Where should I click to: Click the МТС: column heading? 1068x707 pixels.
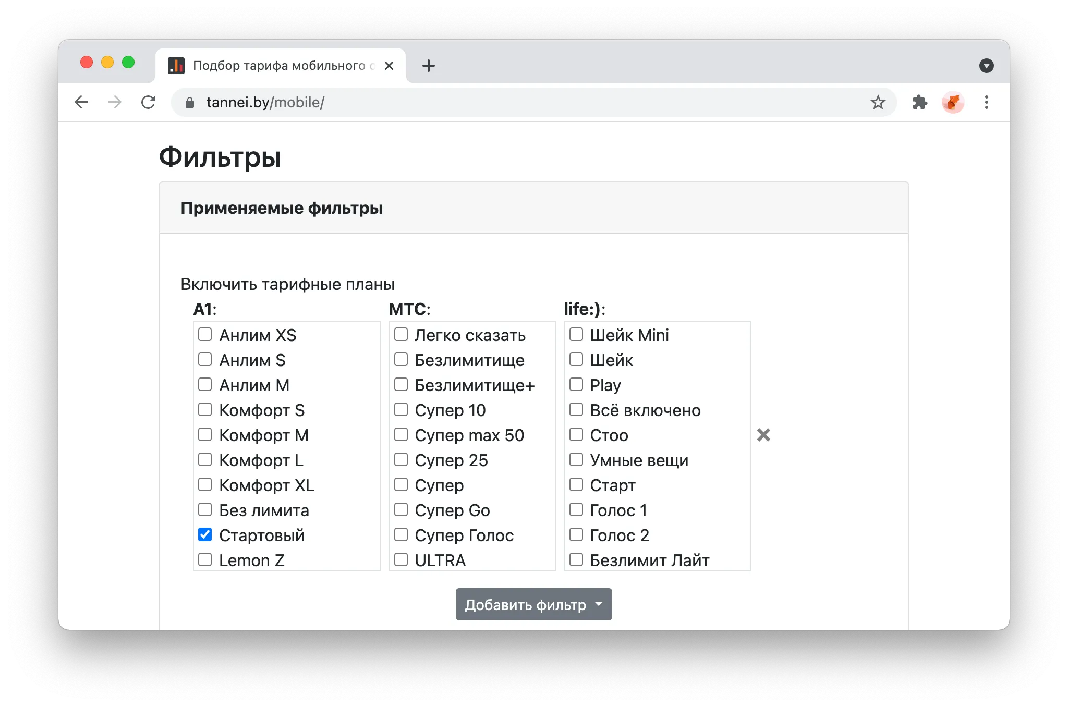coord(410,309)
